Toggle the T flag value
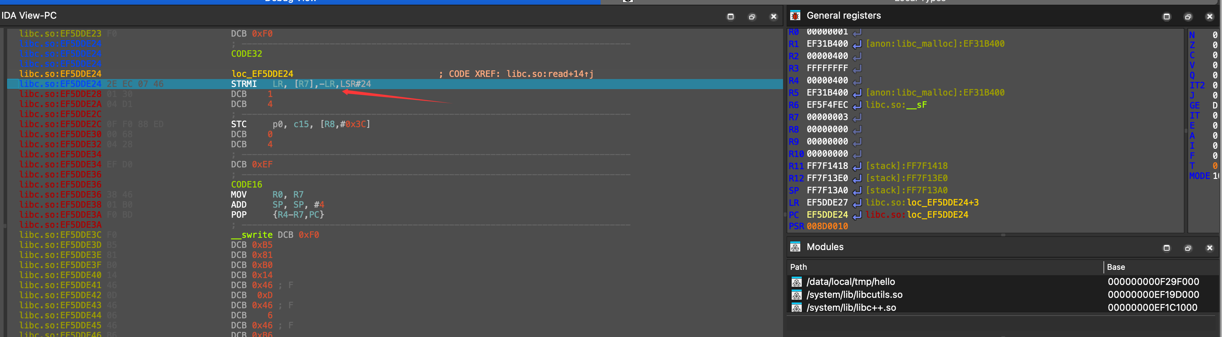 pyautogui.click(x=1214, y=166)
